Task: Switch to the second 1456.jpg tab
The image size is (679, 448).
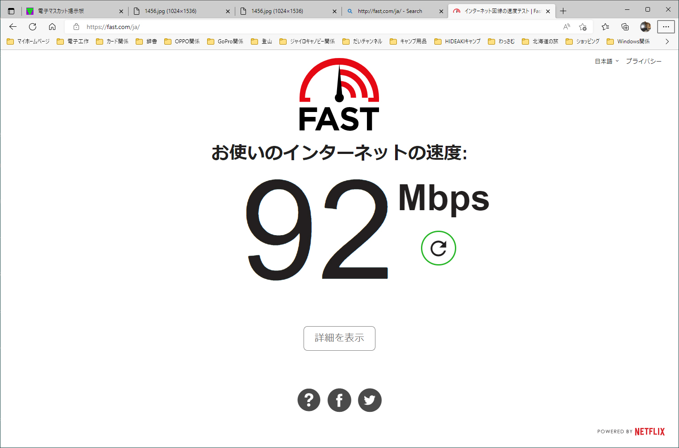Action: pos(288,11)
